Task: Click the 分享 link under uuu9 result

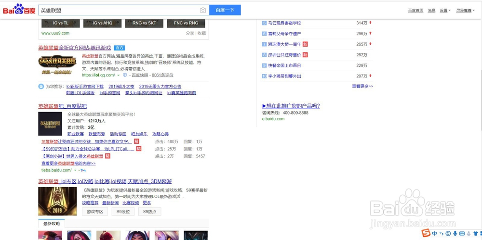Action: [x=190, y=33]
